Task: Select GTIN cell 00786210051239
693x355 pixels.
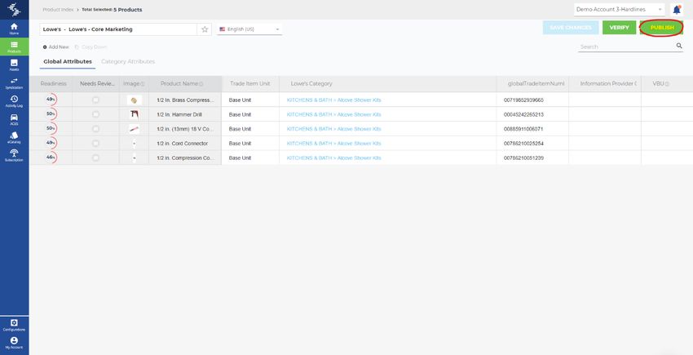Action: (x=532, y=158)
